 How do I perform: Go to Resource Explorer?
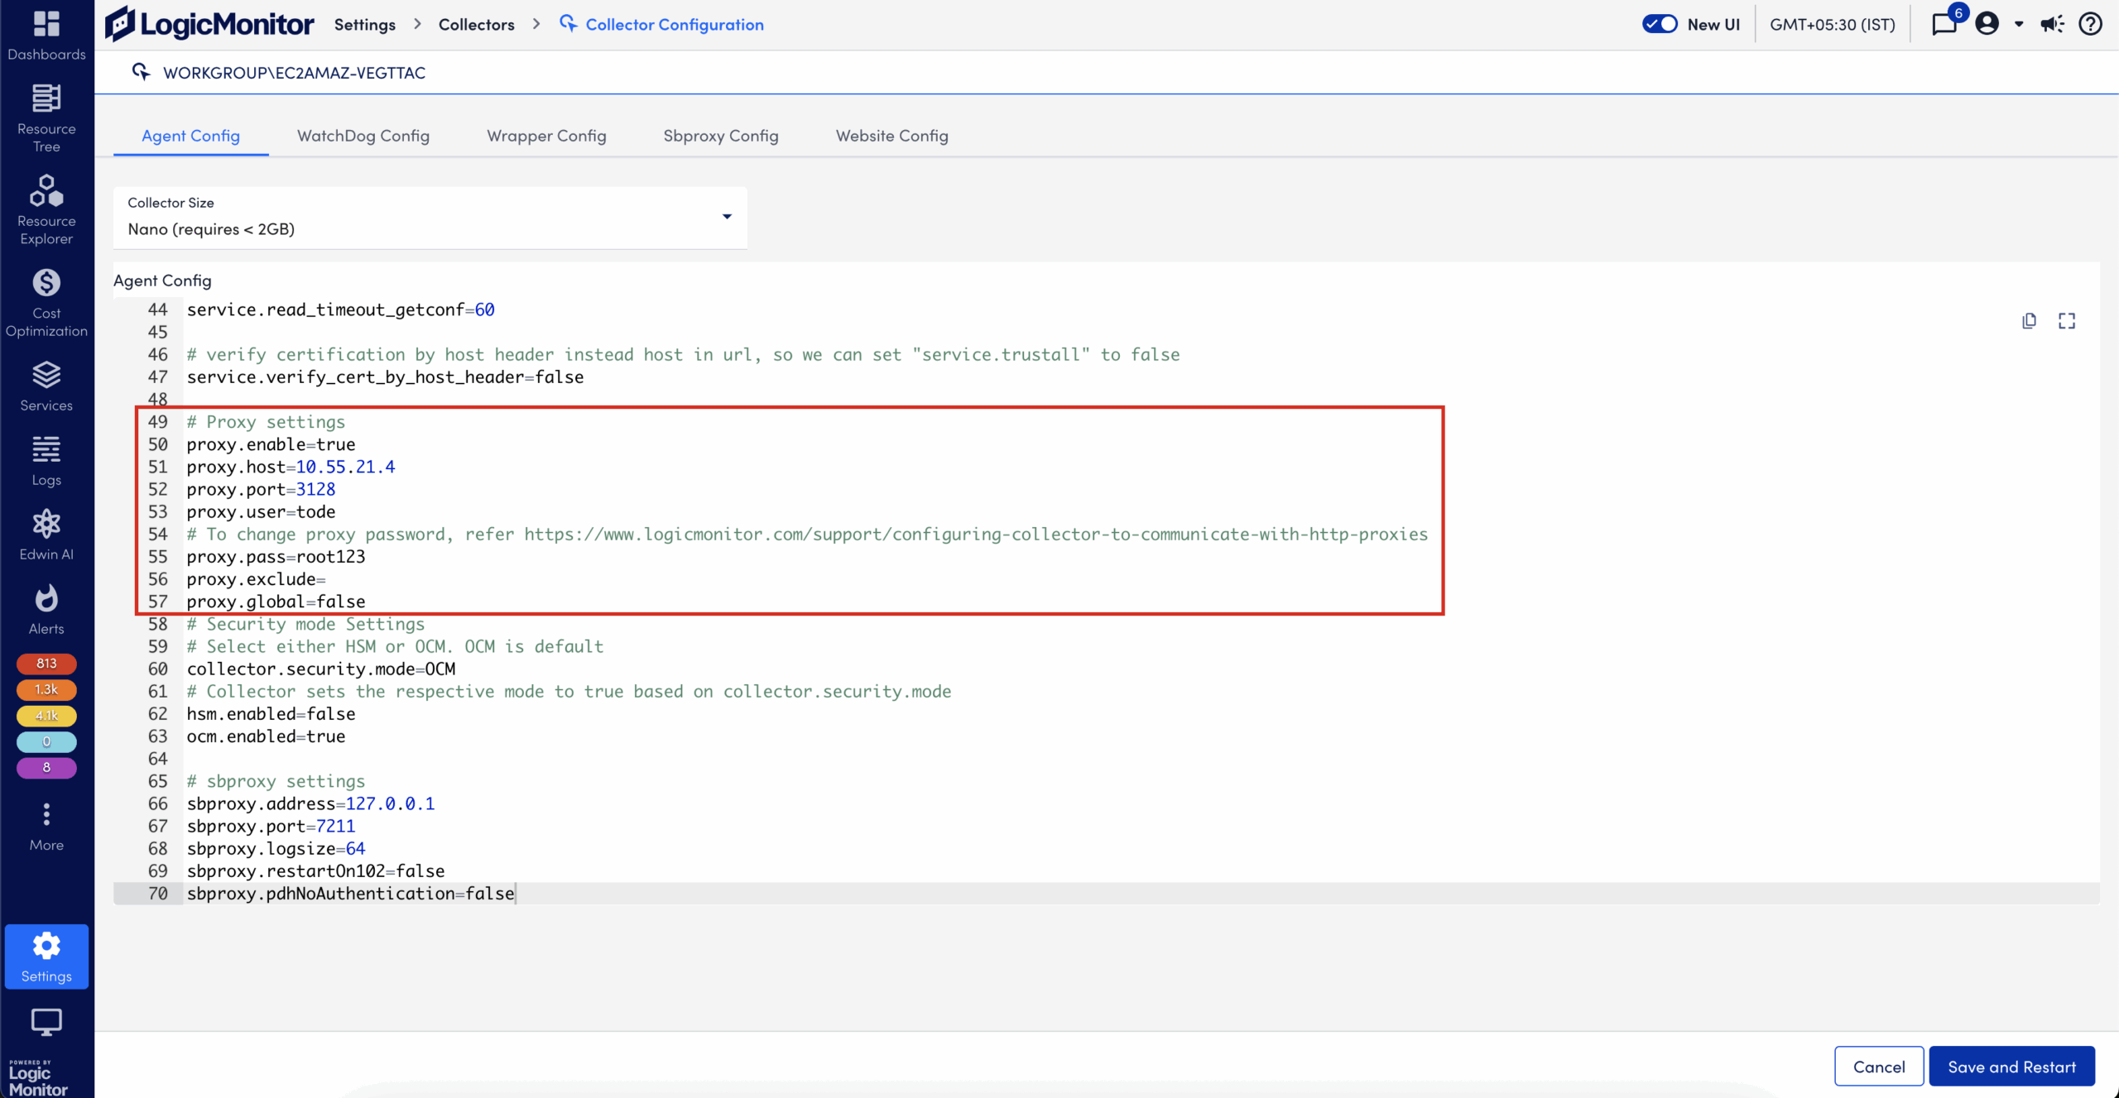46,209
